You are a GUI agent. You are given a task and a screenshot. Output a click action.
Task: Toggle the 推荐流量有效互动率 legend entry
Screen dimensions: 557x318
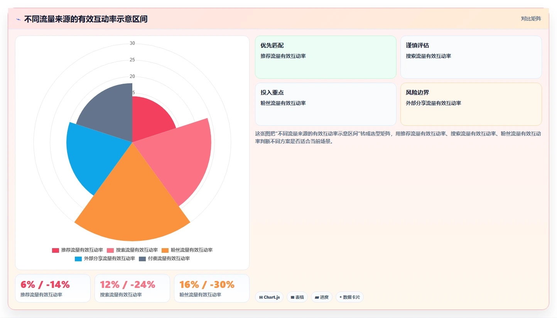click(78, 250)
